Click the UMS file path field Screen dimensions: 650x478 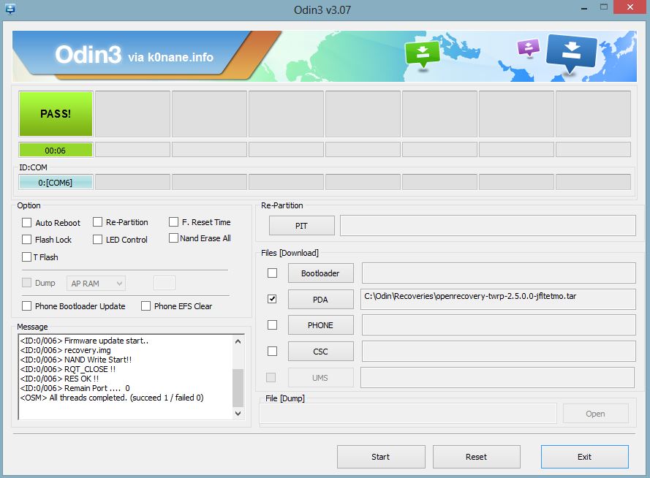tap(497, 377)
